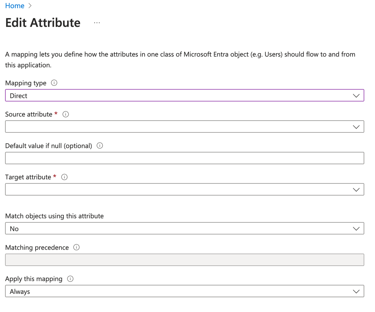Click the Match objects using this attribute label
The width and height of the screenshot is (375, 312).
54,216
